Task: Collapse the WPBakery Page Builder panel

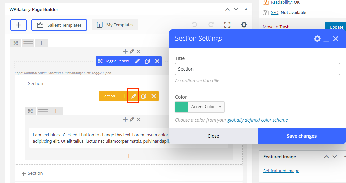Action: pyautogui.click(x=246, y=9)
